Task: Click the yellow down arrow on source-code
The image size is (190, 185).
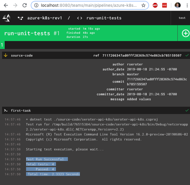Action: click(x=5, y=56)
